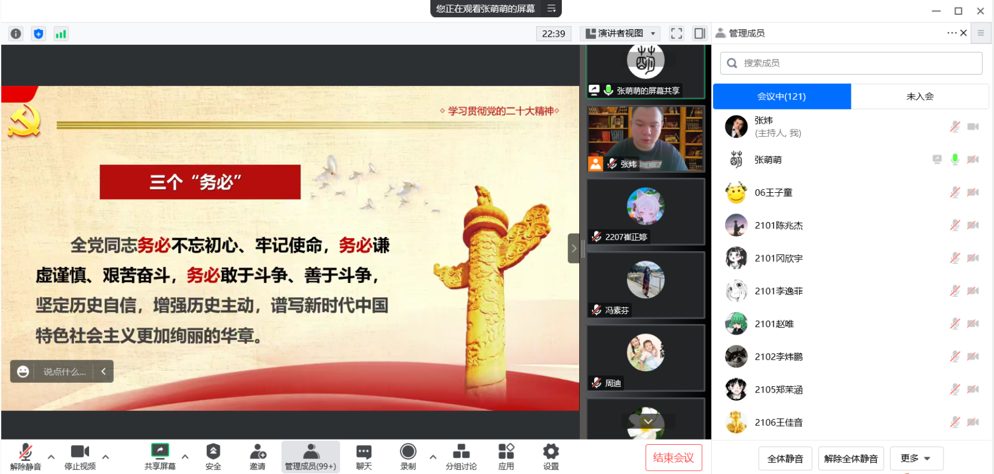Open the Share Screen (共享屏幕) tool
The width and height of the screenshot is (994, 474).
click(x=160, y=457)
